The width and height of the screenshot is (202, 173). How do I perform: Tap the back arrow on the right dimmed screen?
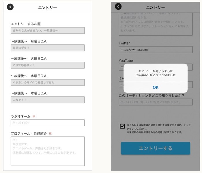coord(118,7)
